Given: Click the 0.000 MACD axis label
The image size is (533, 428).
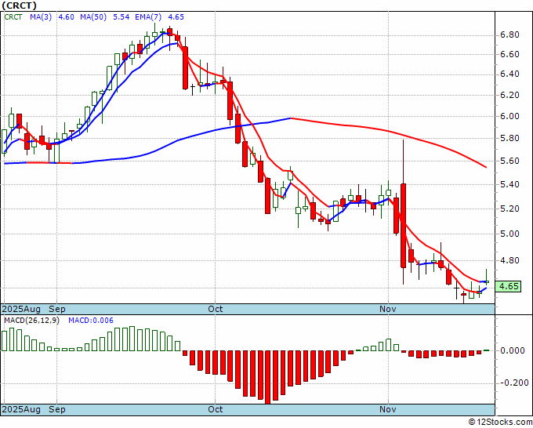Looking at the screenshot, I should (x=513, y=350).
